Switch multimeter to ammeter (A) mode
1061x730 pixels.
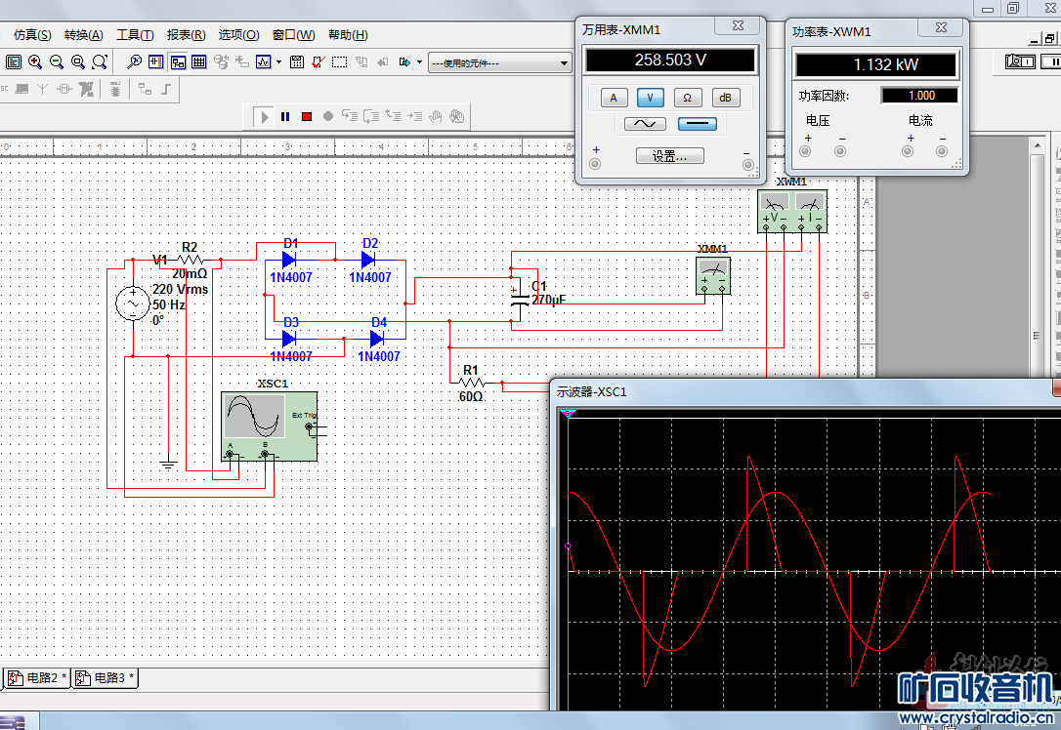[614, 98]
